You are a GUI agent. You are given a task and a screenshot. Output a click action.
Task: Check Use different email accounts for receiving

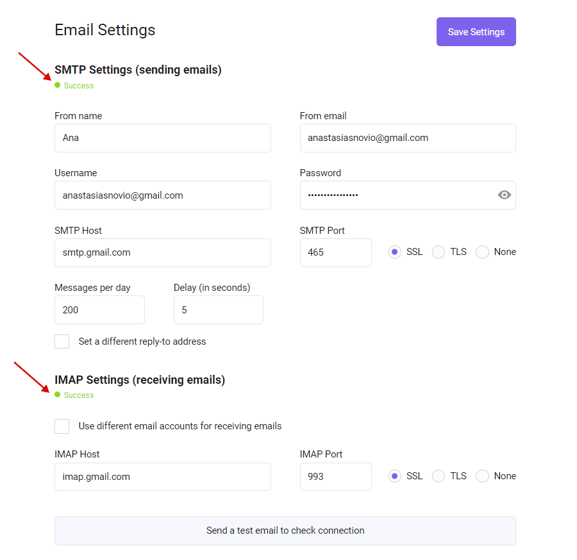[x=62, y=426]
